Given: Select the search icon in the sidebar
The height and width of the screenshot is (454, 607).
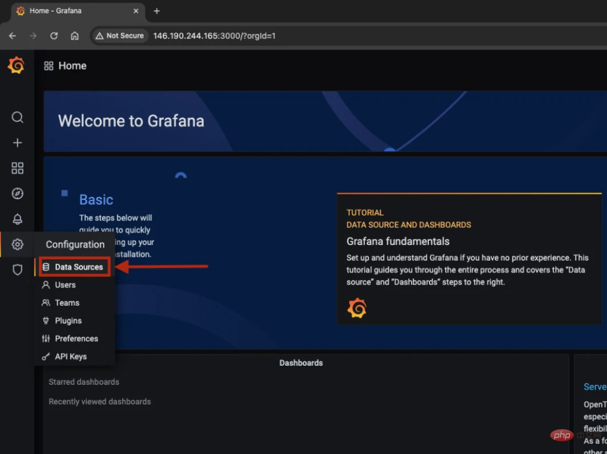Looking at the screenshot, I should click(x=17, y=117).
